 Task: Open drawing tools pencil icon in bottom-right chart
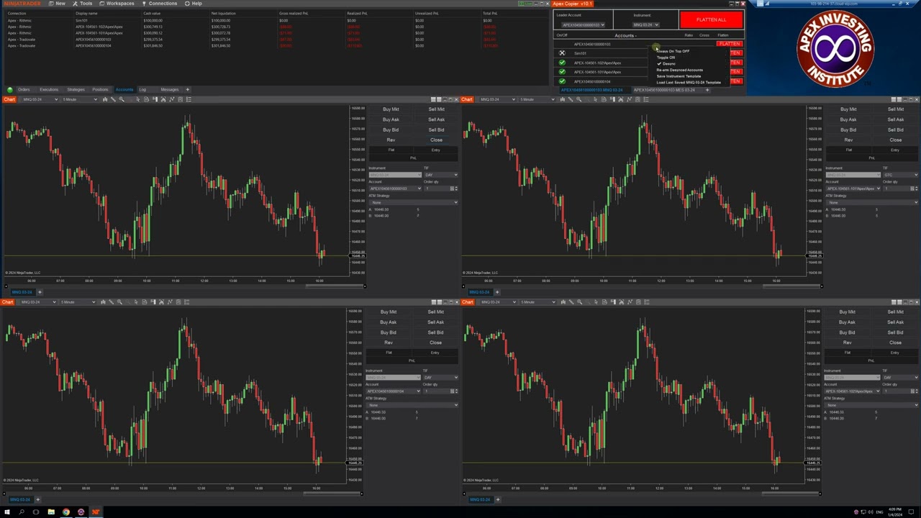pos(571,302)
